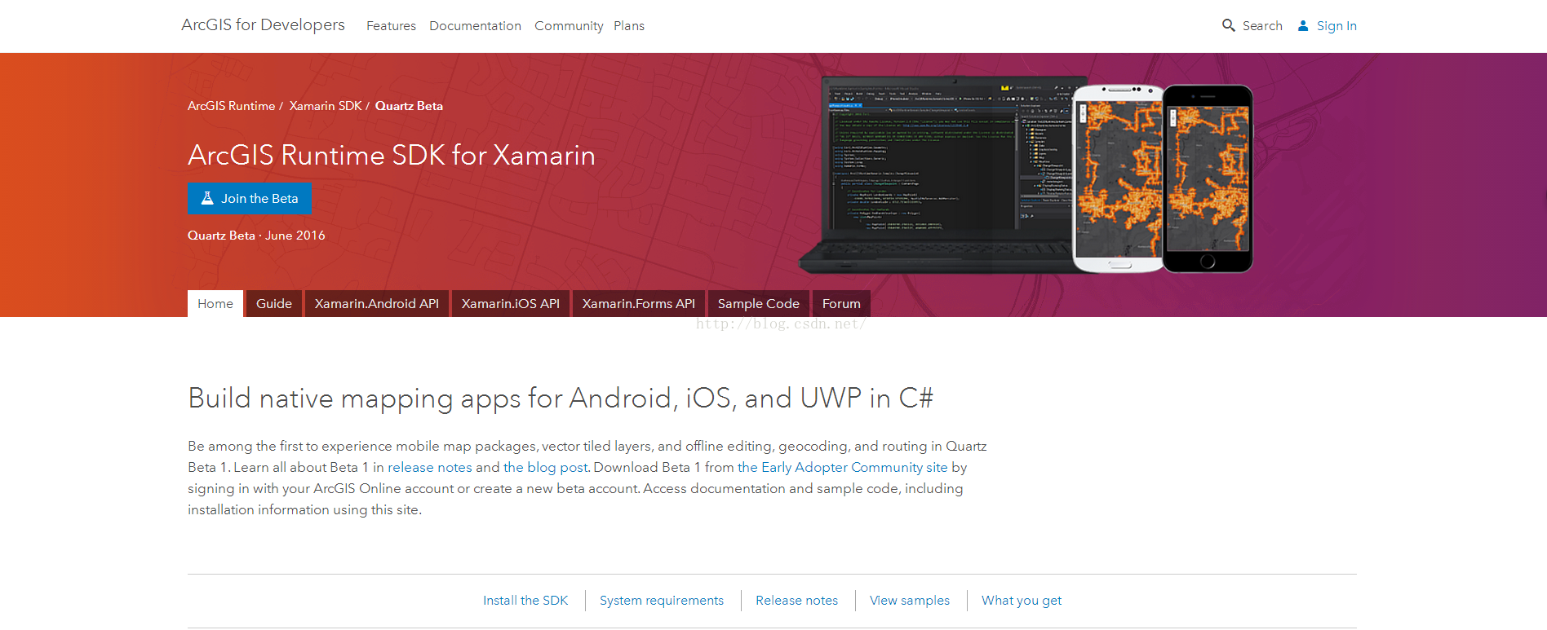
Task: Select the Xamarin.Android API tab
Action: (376, 304)
